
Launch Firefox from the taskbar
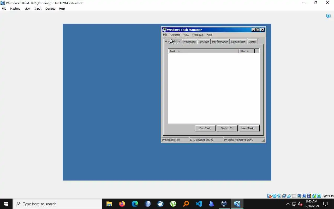click(122, 204)
